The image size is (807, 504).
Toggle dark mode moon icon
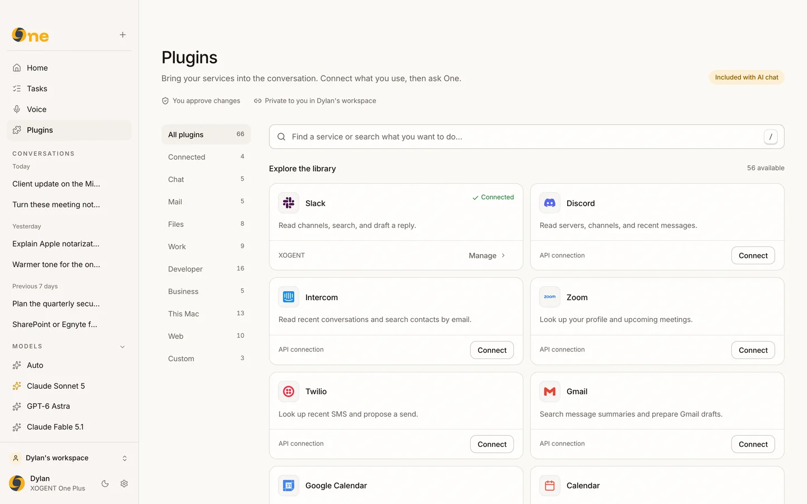(105, 483)
